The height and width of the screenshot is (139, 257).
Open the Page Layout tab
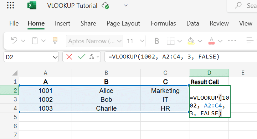123,23
